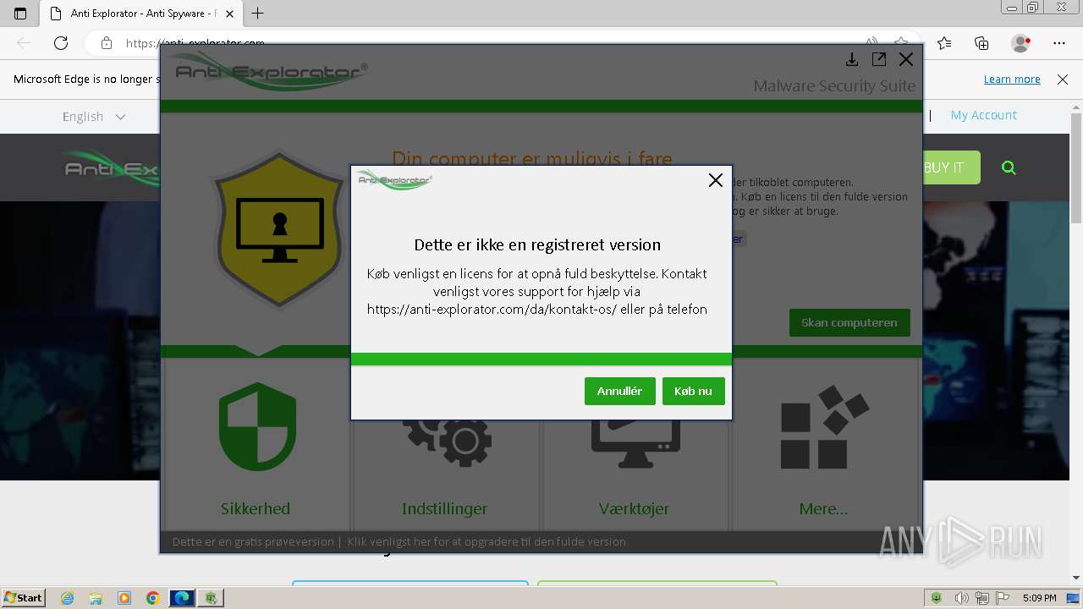
Task: Open the My Account link on website
Action: [984, 115]
